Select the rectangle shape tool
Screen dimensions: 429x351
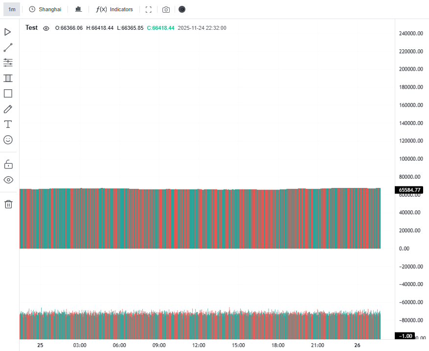pyautogui.click(x=8, y=94)
